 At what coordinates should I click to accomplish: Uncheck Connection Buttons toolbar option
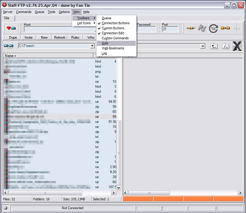(x=115, y=23)
